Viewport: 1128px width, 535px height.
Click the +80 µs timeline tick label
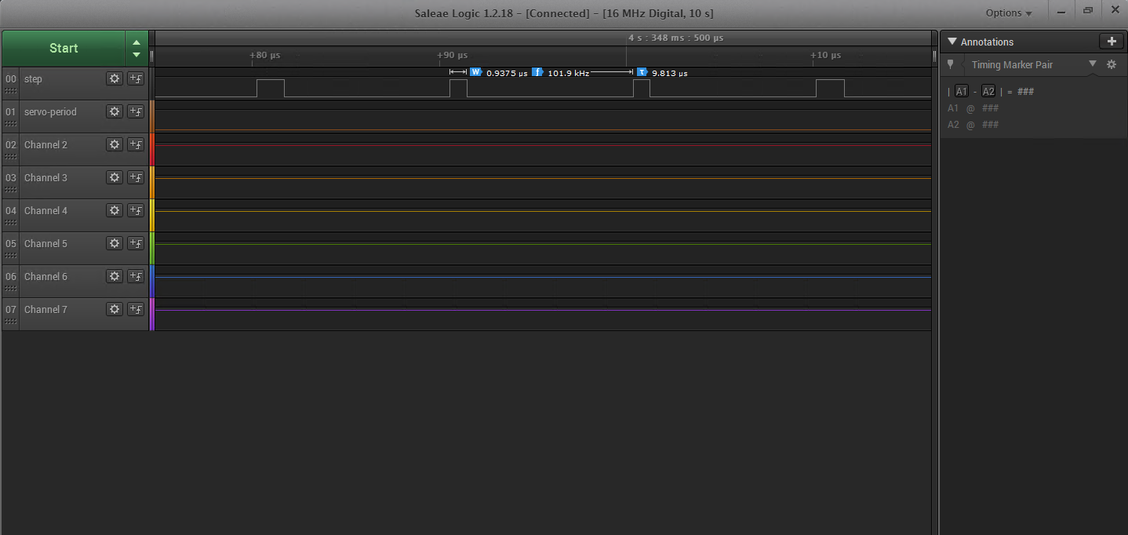coord(265,55)
